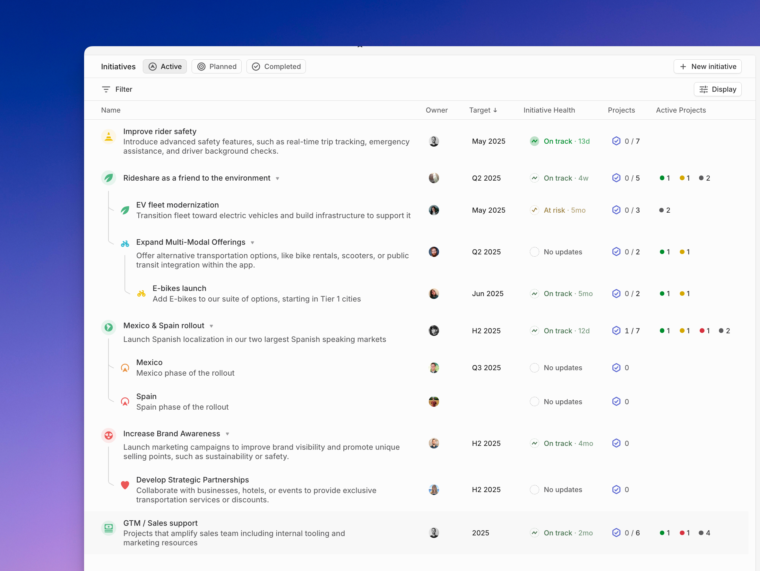Viewport: 760px width, 571px height.
Task: Switch to the Planned initiatives tab
Action: coord(216,67)
